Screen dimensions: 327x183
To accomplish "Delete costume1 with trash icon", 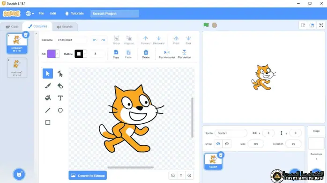I will (x=26, y=35).
